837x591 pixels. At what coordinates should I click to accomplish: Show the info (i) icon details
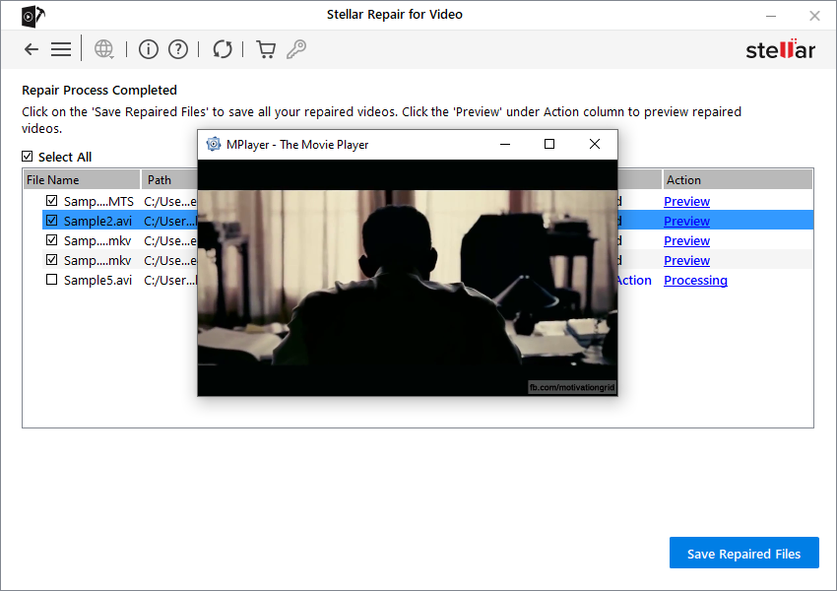click(x=149, y=49)
